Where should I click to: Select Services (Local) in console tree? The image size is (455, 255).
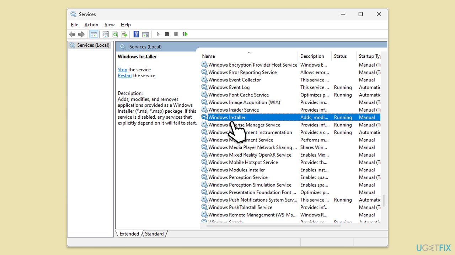pos(90,45)
